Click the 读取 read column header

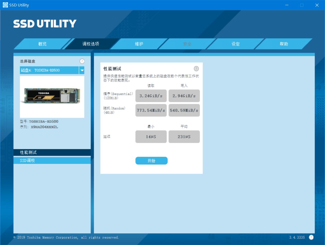coord(151,86)
